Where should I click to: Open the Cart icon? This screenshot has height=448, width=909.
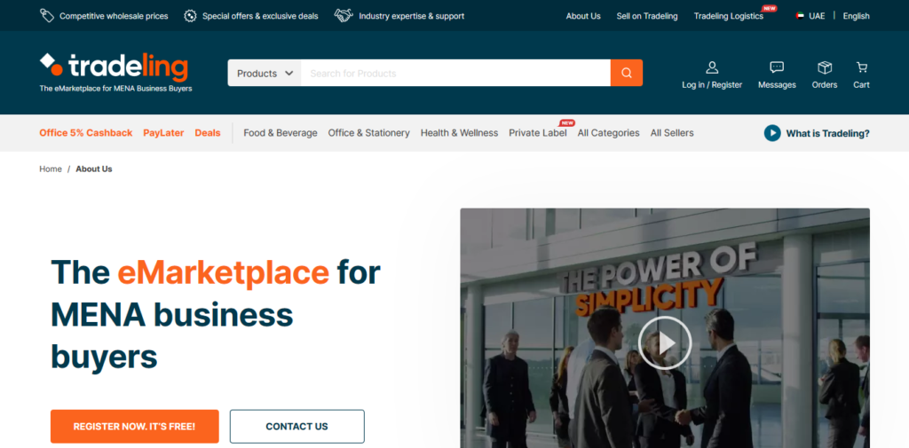[861, 67]
